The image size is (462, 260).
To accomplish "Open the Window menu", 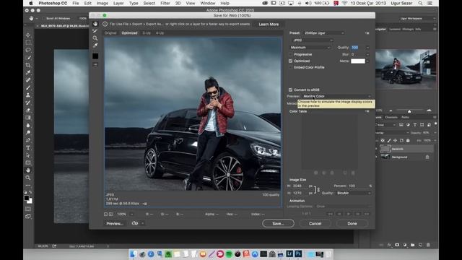I will (x=208, y=3).
